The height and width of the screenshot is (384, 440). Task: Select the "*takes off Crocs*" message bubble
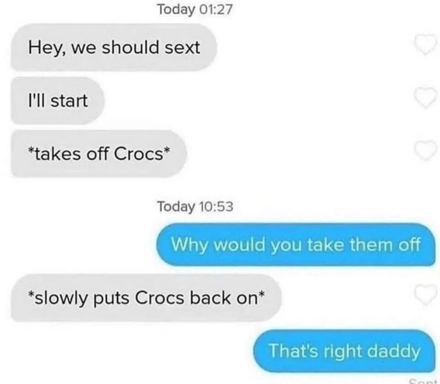[99, 154]
